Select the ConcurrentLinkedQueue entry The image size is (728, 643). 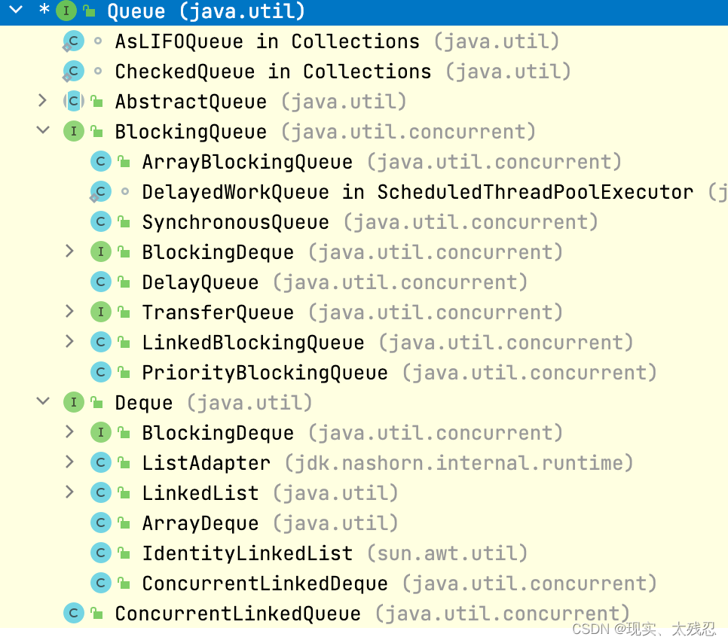[x=372, y=614]
